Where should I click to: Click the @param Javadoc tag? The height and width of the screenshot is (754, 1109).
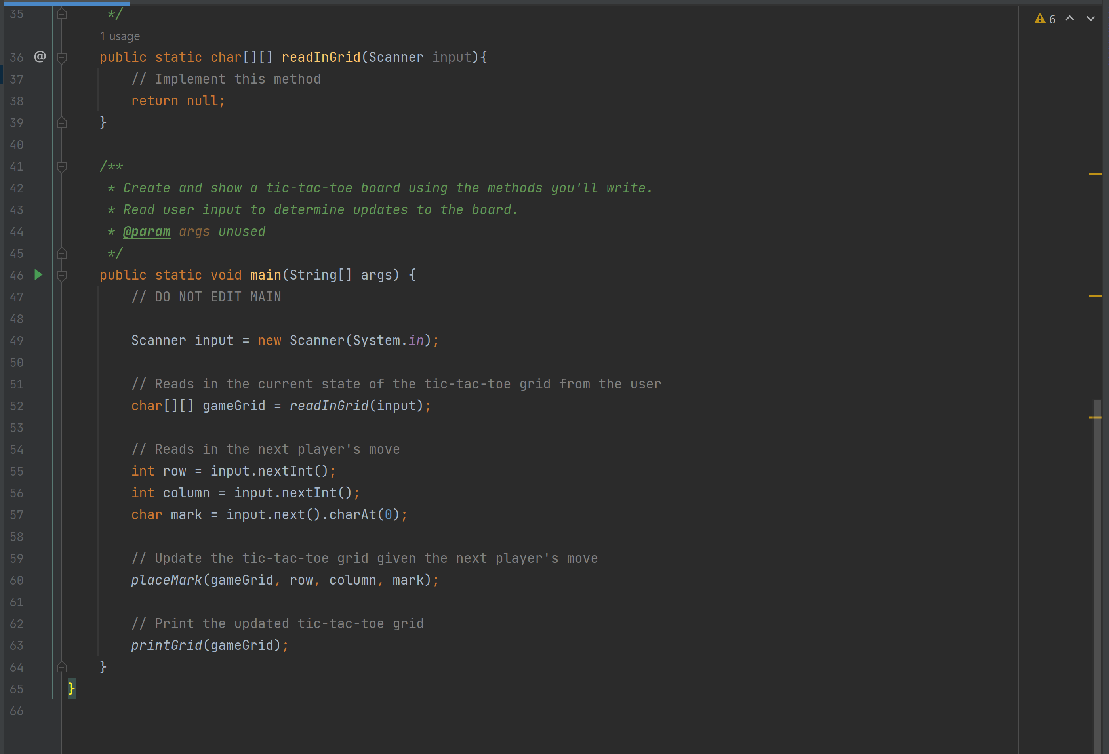pyautogui.click(x=147, y=231)
